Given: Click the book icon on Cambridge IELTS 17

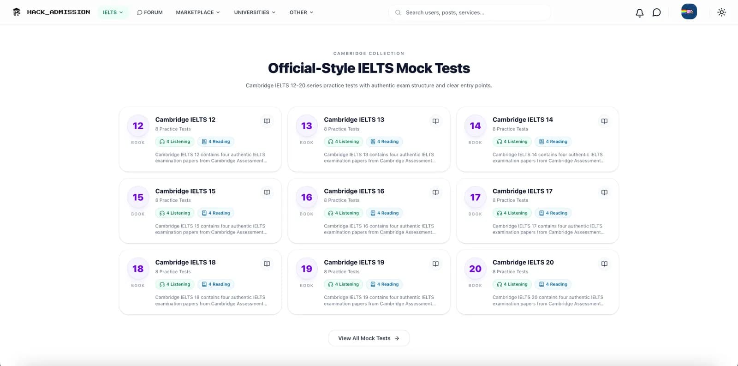Looking at the screenshot, I should pyautogui.click(x=604, y=192).
